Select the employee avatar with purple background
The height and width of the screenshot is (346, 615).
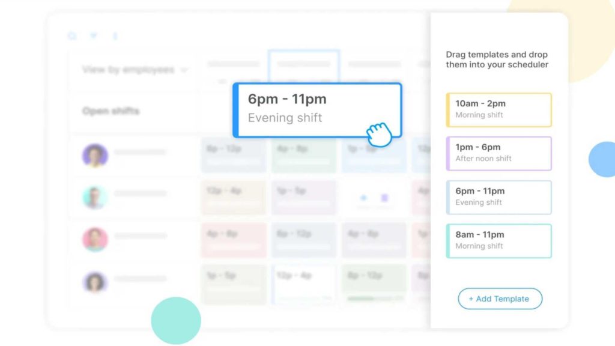(x=95, y=156)
